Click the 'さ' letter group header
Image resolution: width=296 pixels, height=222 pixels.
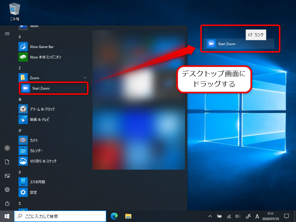coord(20,172)
